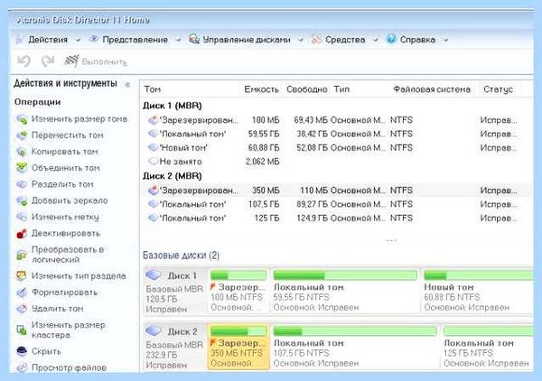
Task: Select the Деактивировать red flag icon
Action: 22,234
